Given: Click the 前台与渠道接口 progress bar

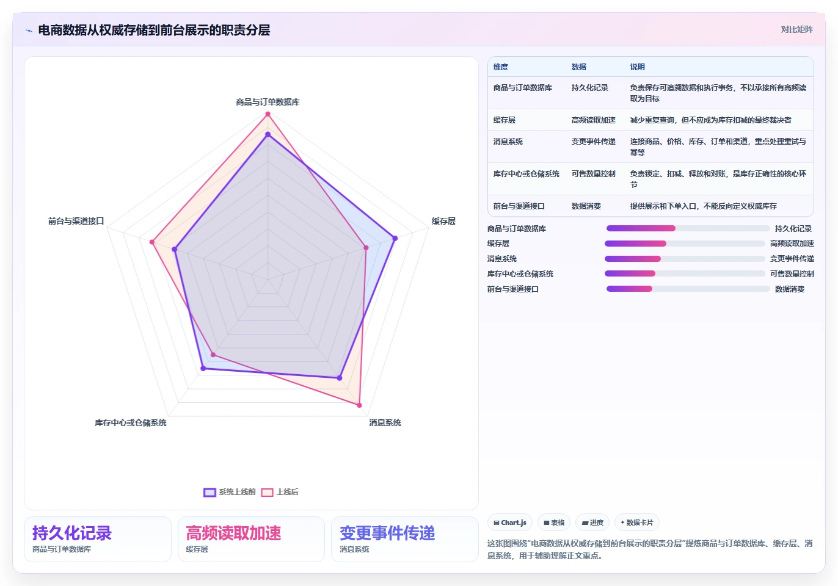Looking at the screenshot, I should [688, 289].
